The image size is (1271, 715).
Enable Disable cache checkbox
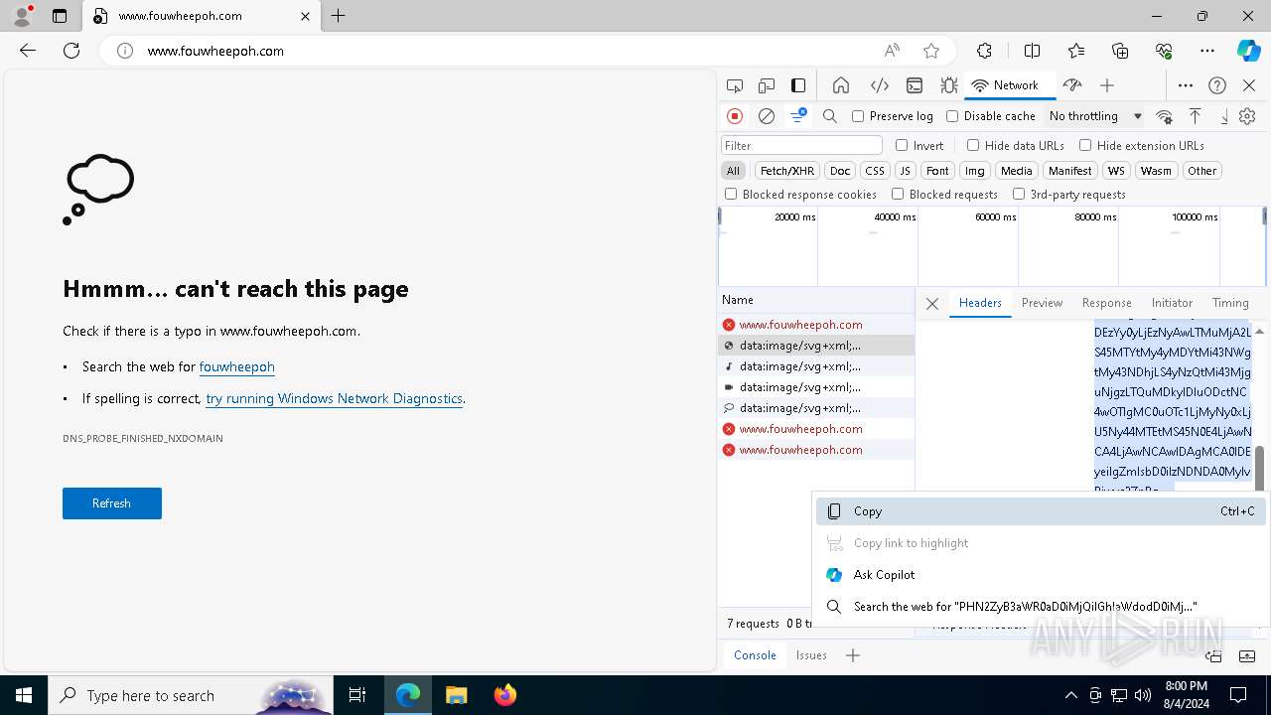[x=952, y=116]
